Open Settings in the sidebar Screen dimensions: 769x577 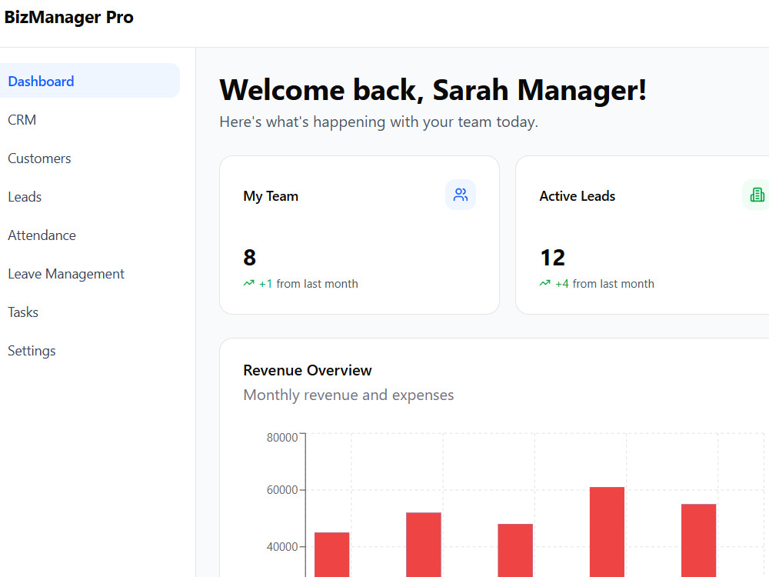tap(32, 351)
